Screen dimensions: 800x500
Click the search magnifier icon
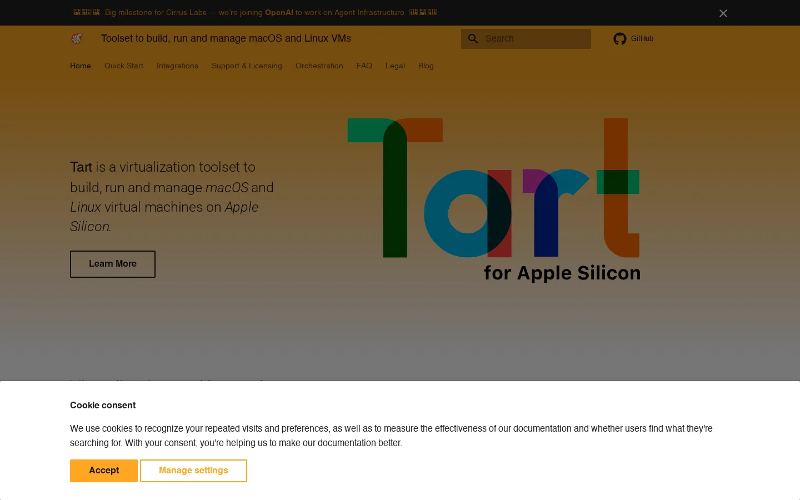473,39
